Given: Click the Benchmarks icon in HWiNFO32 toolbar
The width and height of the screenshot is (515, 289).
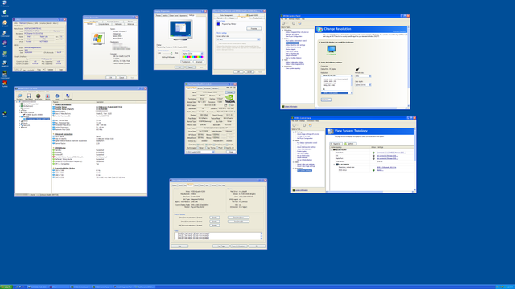Looking at the screenshot, I should pos(38,96).
